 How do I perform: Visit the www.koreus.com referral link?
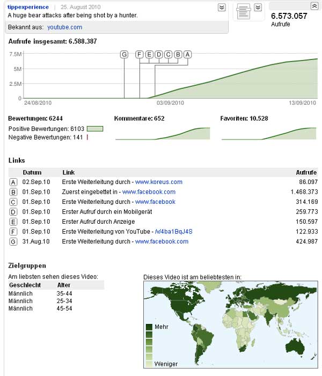click(x=159, y=182)
